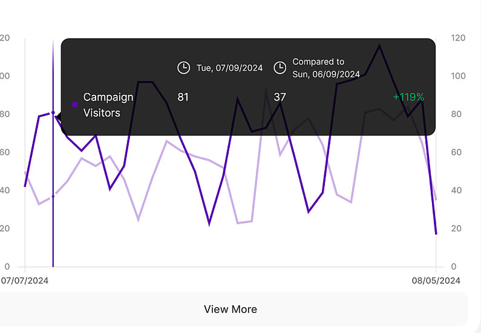Click the current value 81 in tooltip
481x333 pixels.
[183, 97]
